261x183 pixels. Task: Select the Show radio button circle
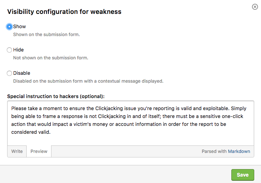pos(9,27)
